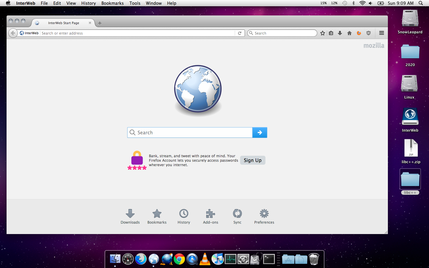Click the orange Firefox extension icon
429x268 pixels.
click(x=359, y=33)
